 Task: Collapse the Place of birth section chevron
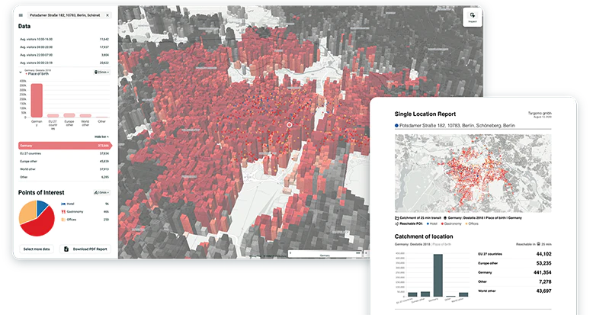coord(21,72)
